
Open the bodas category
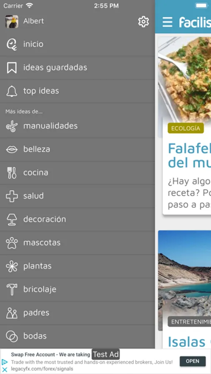click(x=77, y=336)
